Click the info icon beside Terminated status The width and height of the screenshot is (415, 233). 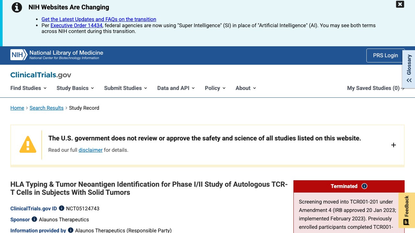pyautogui.click(x=364, y=186)
